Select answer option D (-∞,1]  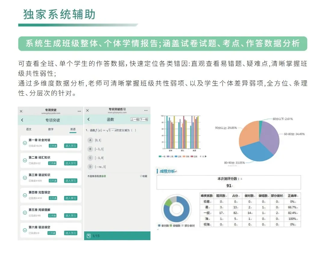pyautogui.click(x=97, y=167)
